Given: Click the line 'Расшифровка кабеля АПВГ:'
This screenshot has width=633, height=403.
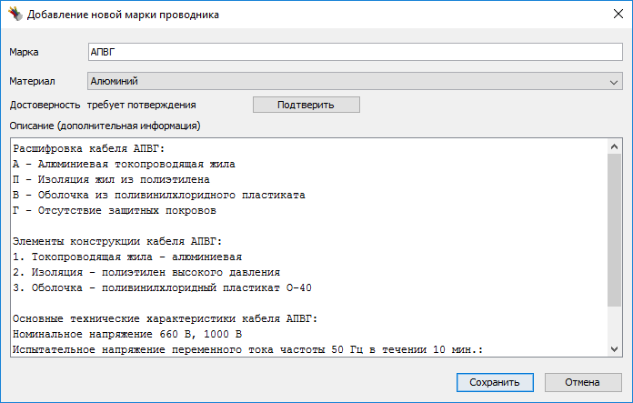Looking at the screenshot, I should tap(89, 148).
